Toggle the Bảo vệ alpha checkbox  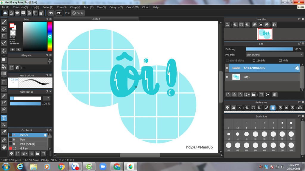click(x=227, y=61)
